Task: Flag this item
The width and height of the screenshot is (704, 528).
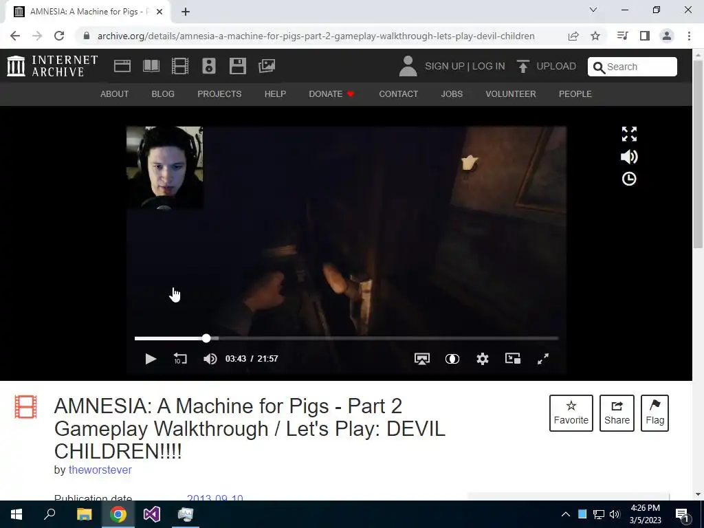Action: [655, 413]
